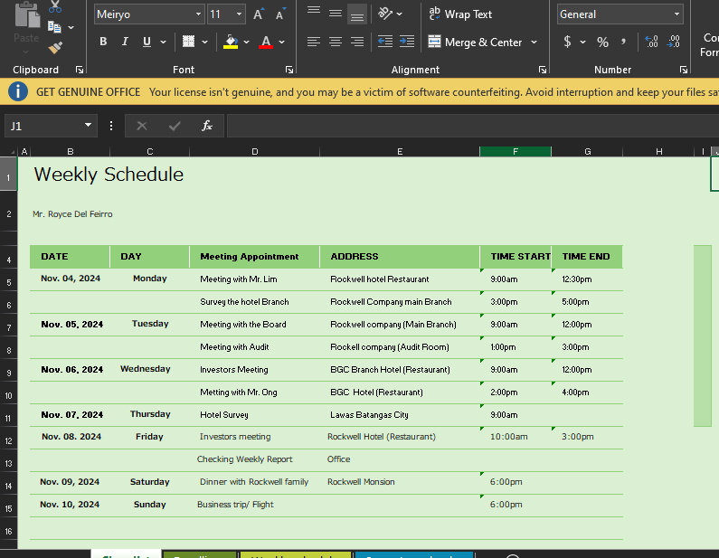The height and width of the screenshot is (558, 719).
Task: Apply Comma Style
Action: click(x=624, y=42)
